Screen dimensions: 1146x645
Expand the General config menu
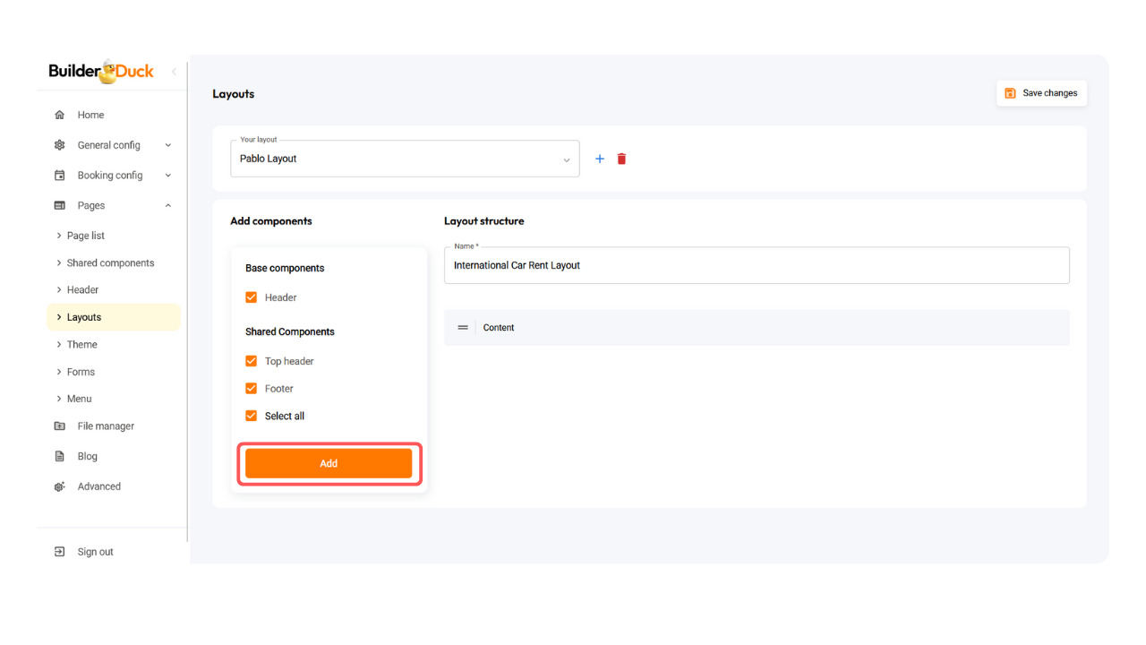click(x=113, y=145)
